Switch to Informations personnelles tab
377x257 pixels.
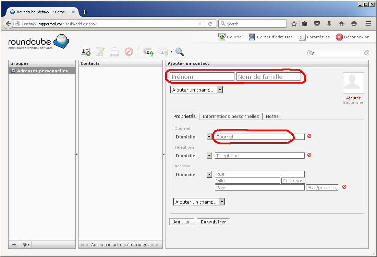231,116
